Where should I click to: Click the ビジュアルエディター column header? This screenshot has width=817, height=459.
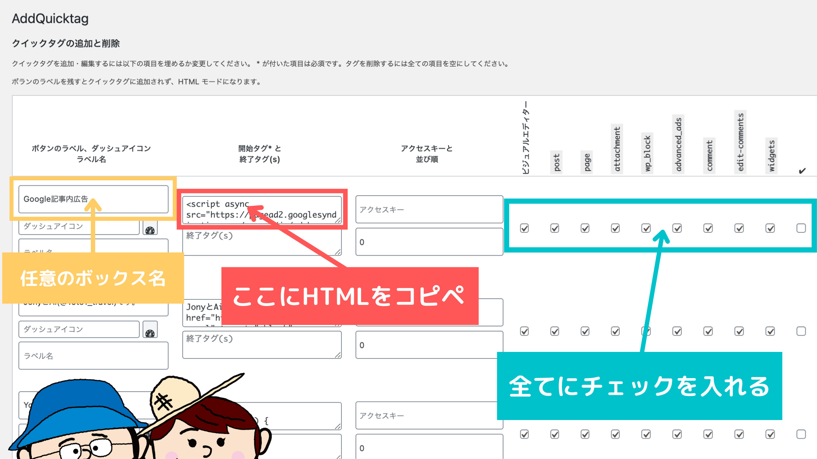(525, 138)
